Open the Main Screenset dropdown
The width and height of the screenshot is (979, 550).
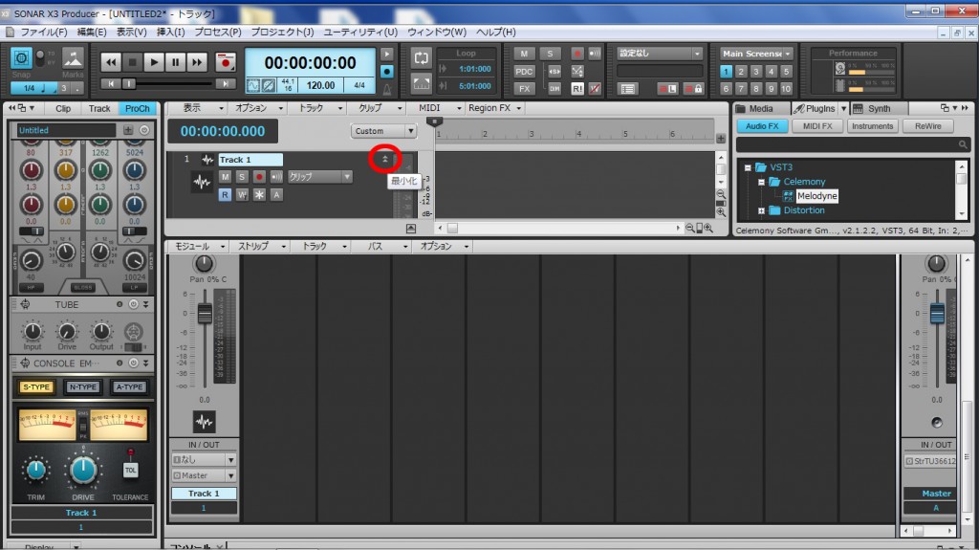coord(756,54)
